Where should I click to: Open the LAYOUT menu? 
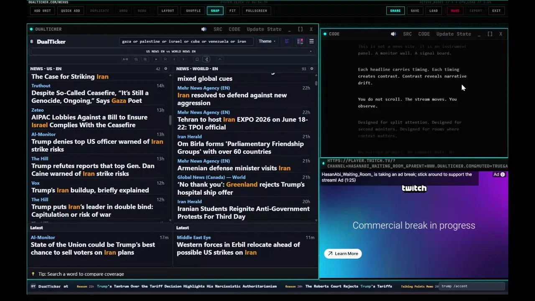pos(168,10)
